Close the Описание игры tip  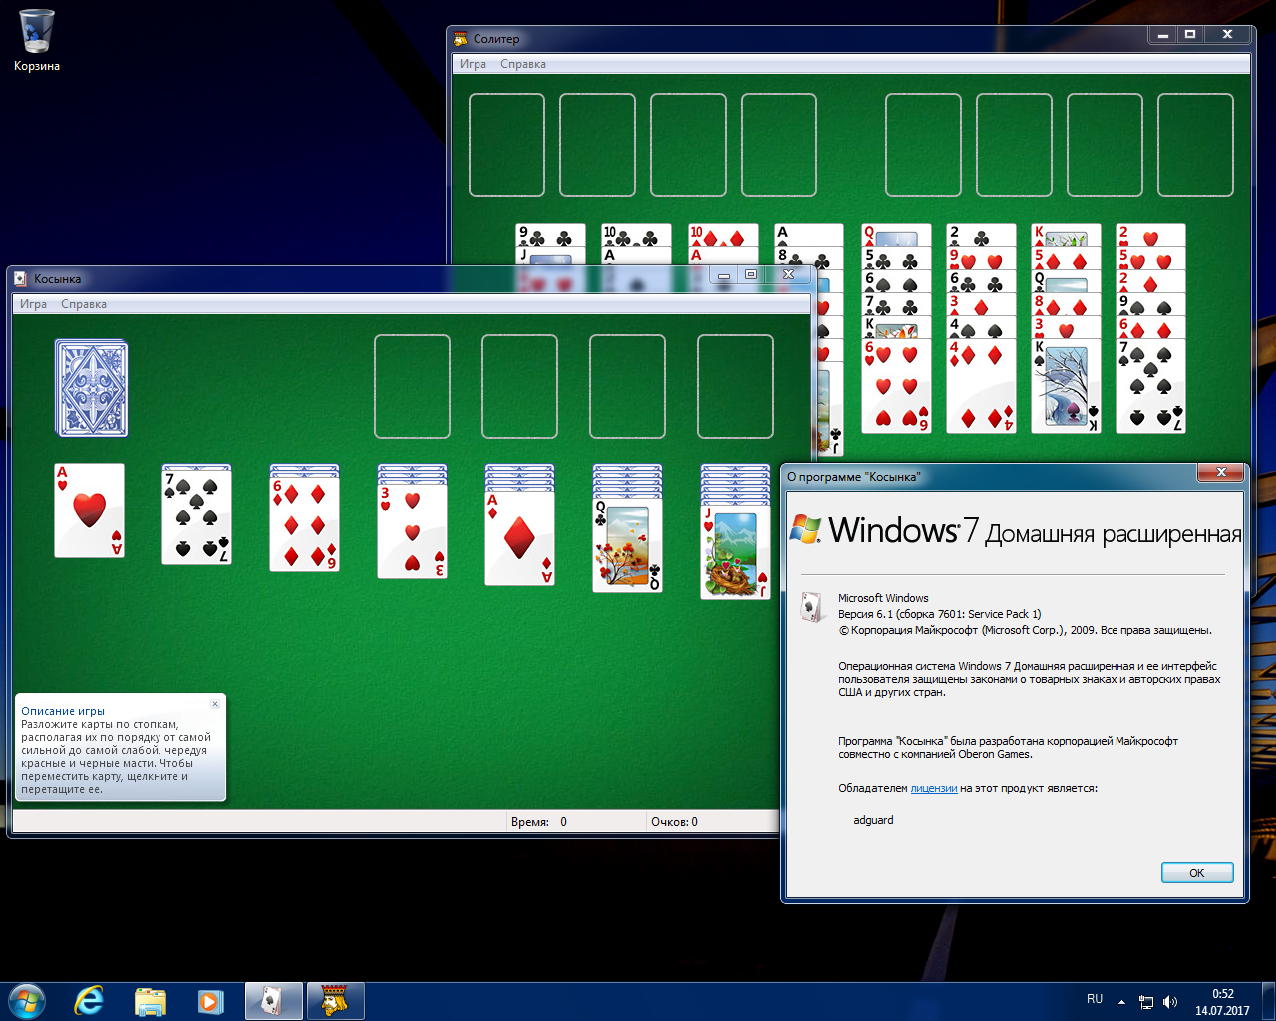pyautogui.click(x=215, y=704)
